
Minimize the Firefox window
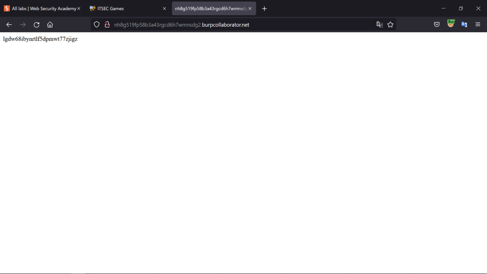click(x=443, y=9)
